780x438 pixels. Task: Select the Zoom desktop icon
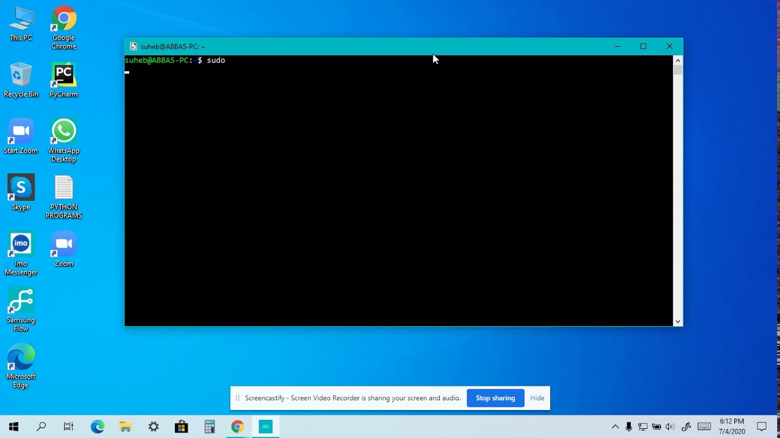coord(64,250)
